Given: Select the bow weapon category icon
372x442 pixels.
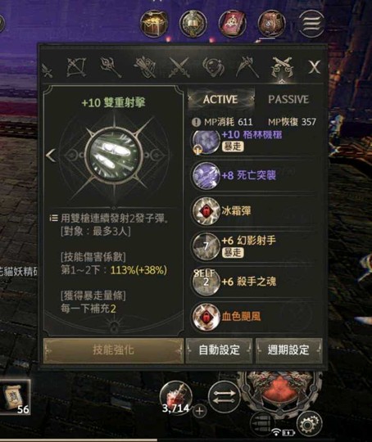Looking at the screenshot, I should (76, 68).
